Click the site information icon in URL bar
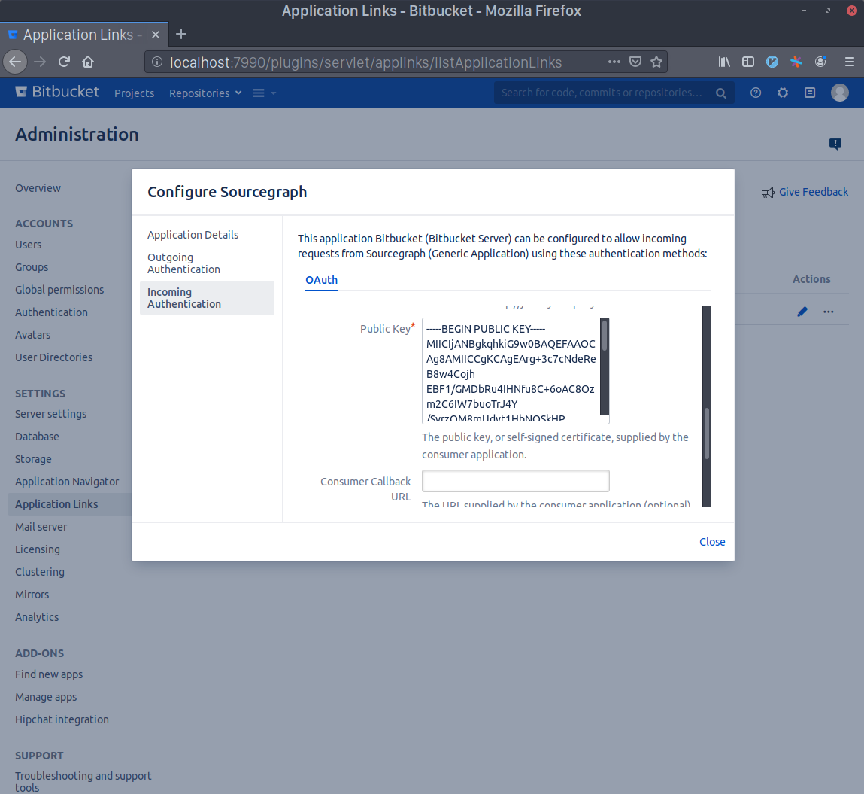This screenshot has height=794, width=864. (157, 62)
